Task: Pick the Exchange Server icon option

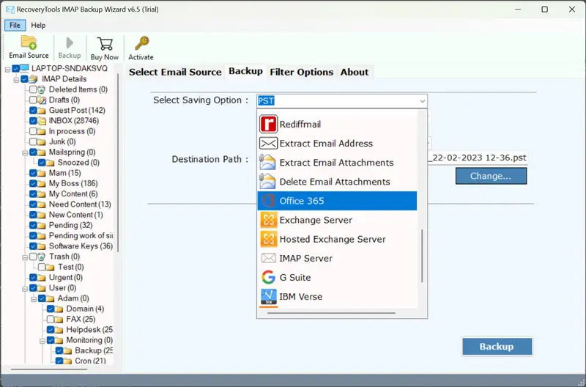Action: 268,221
